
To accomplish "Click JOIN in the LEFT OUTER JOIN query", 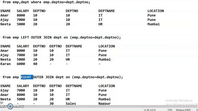I will 47,37.
